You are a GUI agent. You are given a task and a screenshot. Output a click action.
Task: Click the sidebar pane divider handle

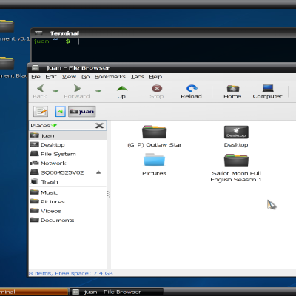coord(109,195)
